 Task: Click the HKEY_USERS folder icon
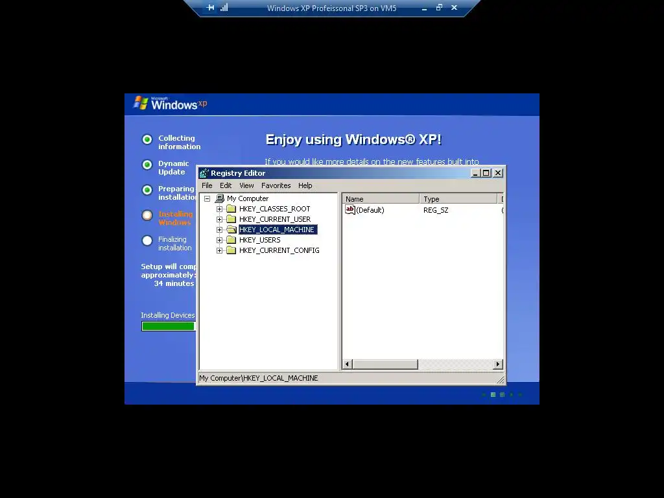click(231, 240)
